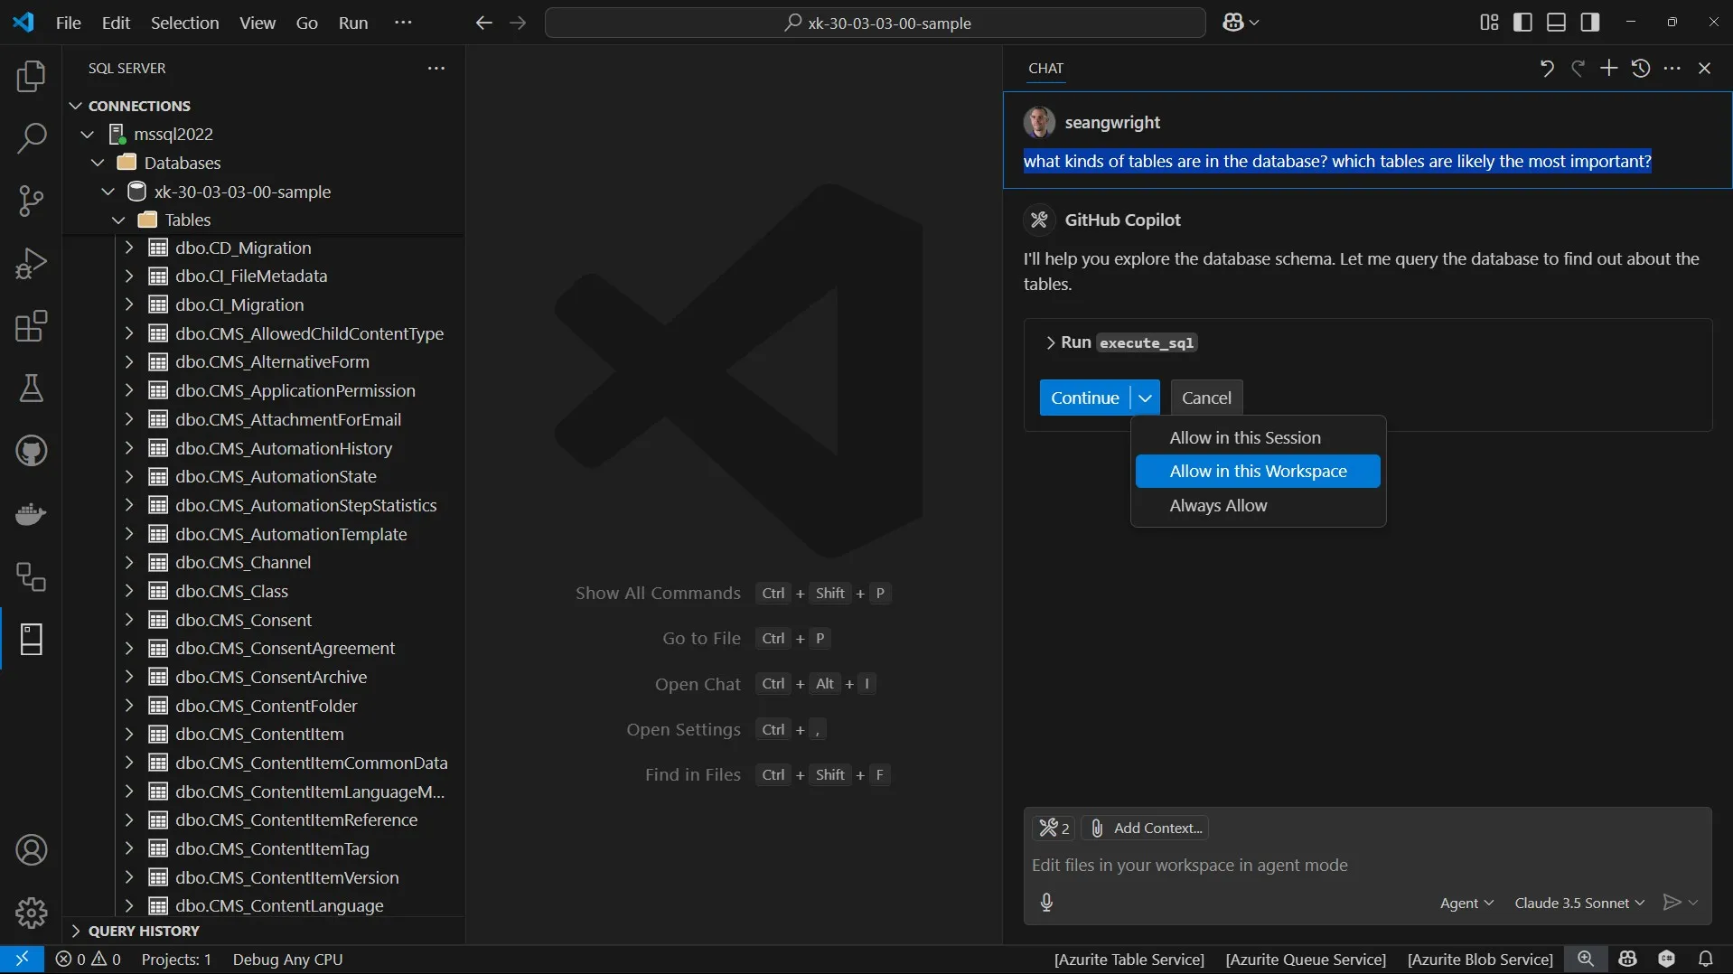Click Add Context button

click(x=1146, y=828)
